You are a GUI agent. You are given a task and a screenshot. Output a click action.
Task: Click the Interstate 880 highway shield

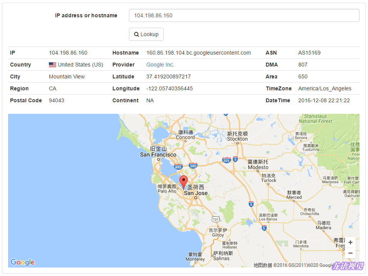click(178, 167)
